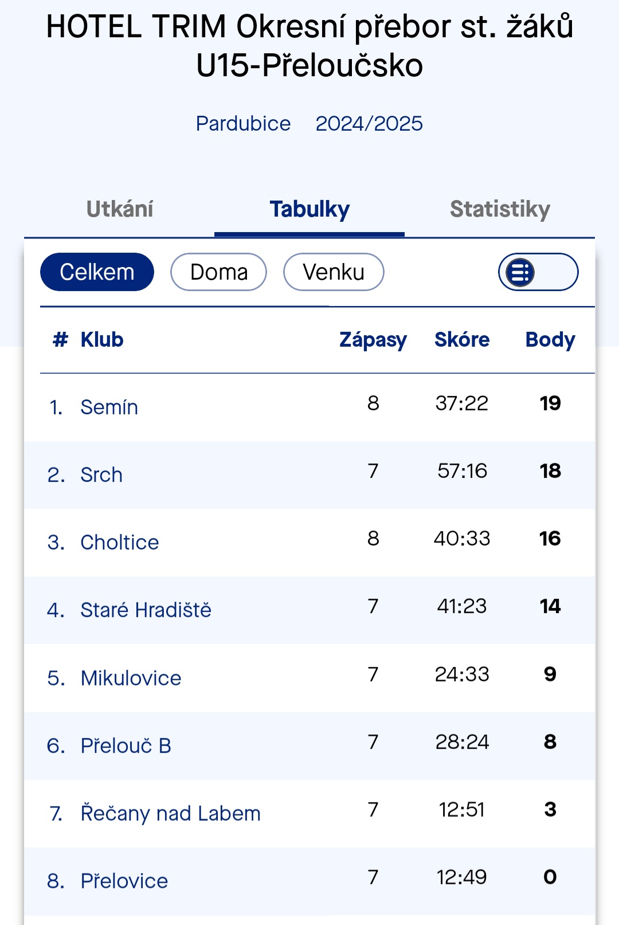This screenshot has height=925, width=619.
Task: Open the Srch club page
Action: pyautogui.click(x=101, y=475)
